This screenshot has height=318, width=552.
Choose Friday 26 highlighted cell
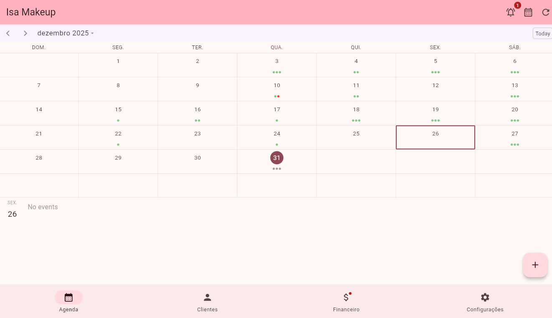(435, 137)
